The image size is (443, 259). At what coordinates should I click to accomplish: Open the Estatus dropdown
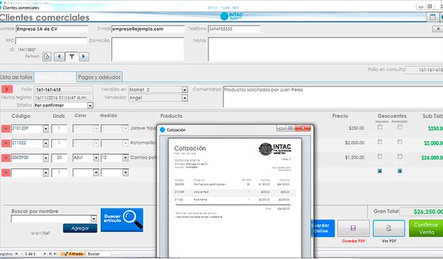pyautogui.click(x=90, y=106)
